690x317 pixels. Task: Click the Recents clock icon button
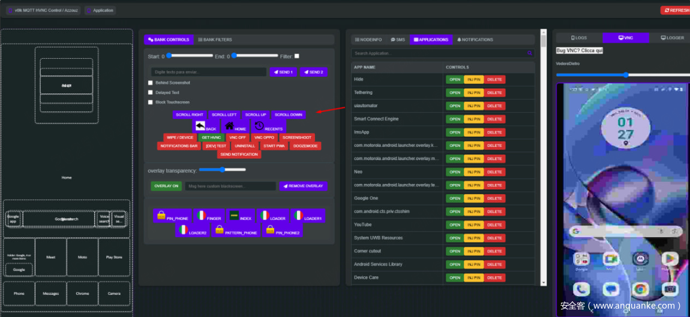pos(259,126)
